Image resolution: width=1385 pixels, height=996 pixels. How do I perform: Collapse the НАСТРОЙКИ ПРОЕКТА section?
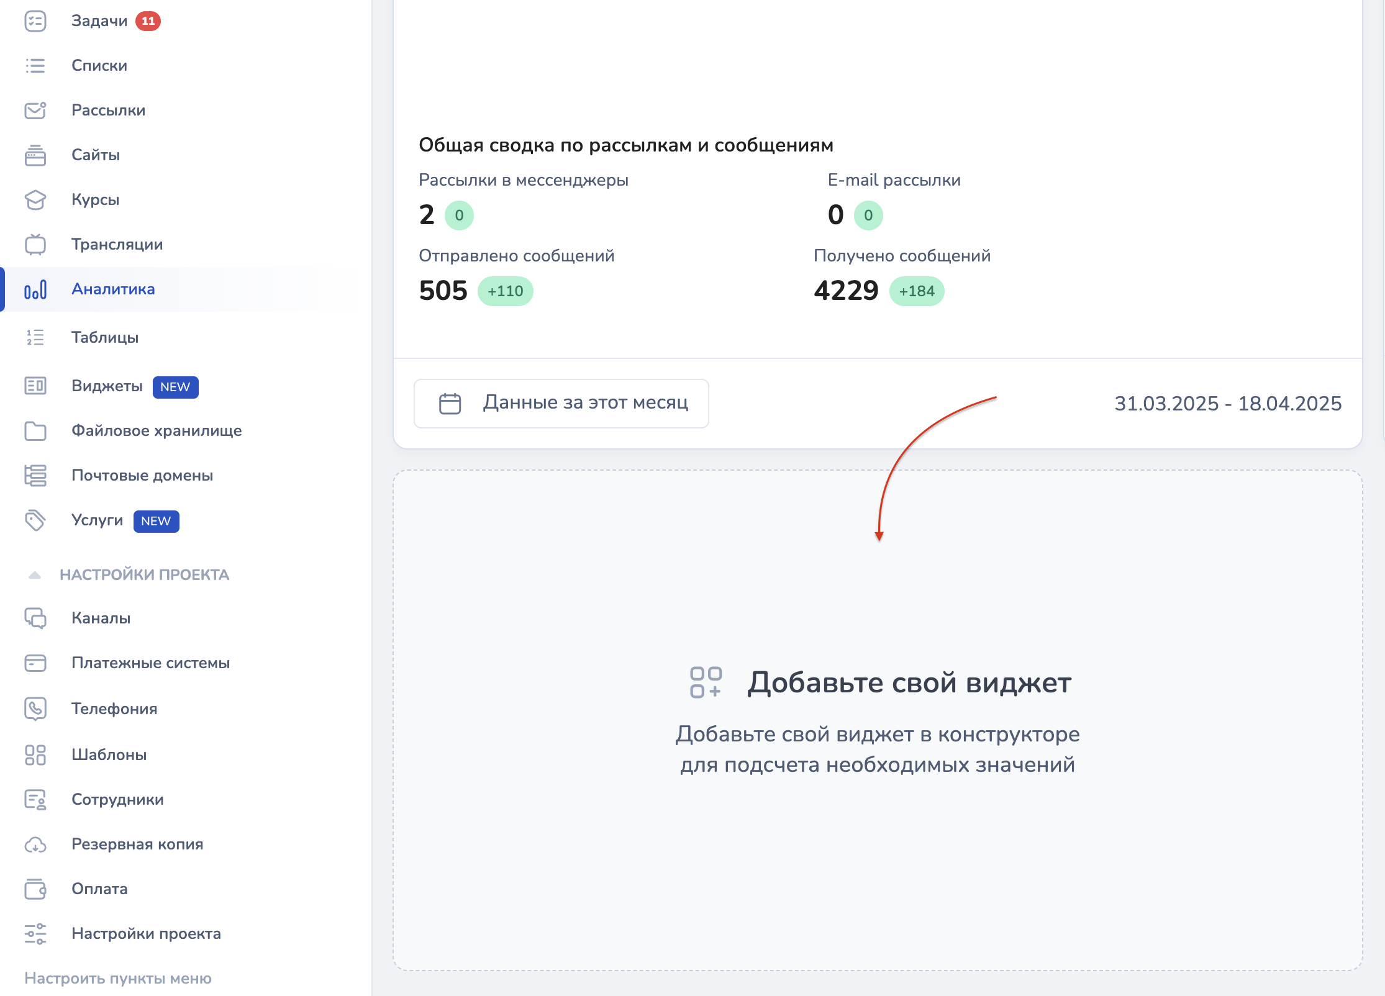click(x=35, y=575)
